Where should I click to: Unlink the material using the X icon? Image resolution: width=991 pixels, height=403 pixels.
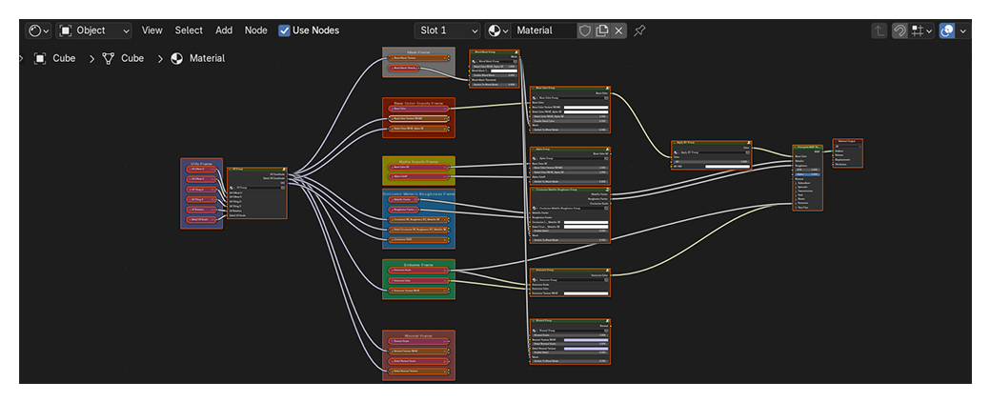pos(619,30)
